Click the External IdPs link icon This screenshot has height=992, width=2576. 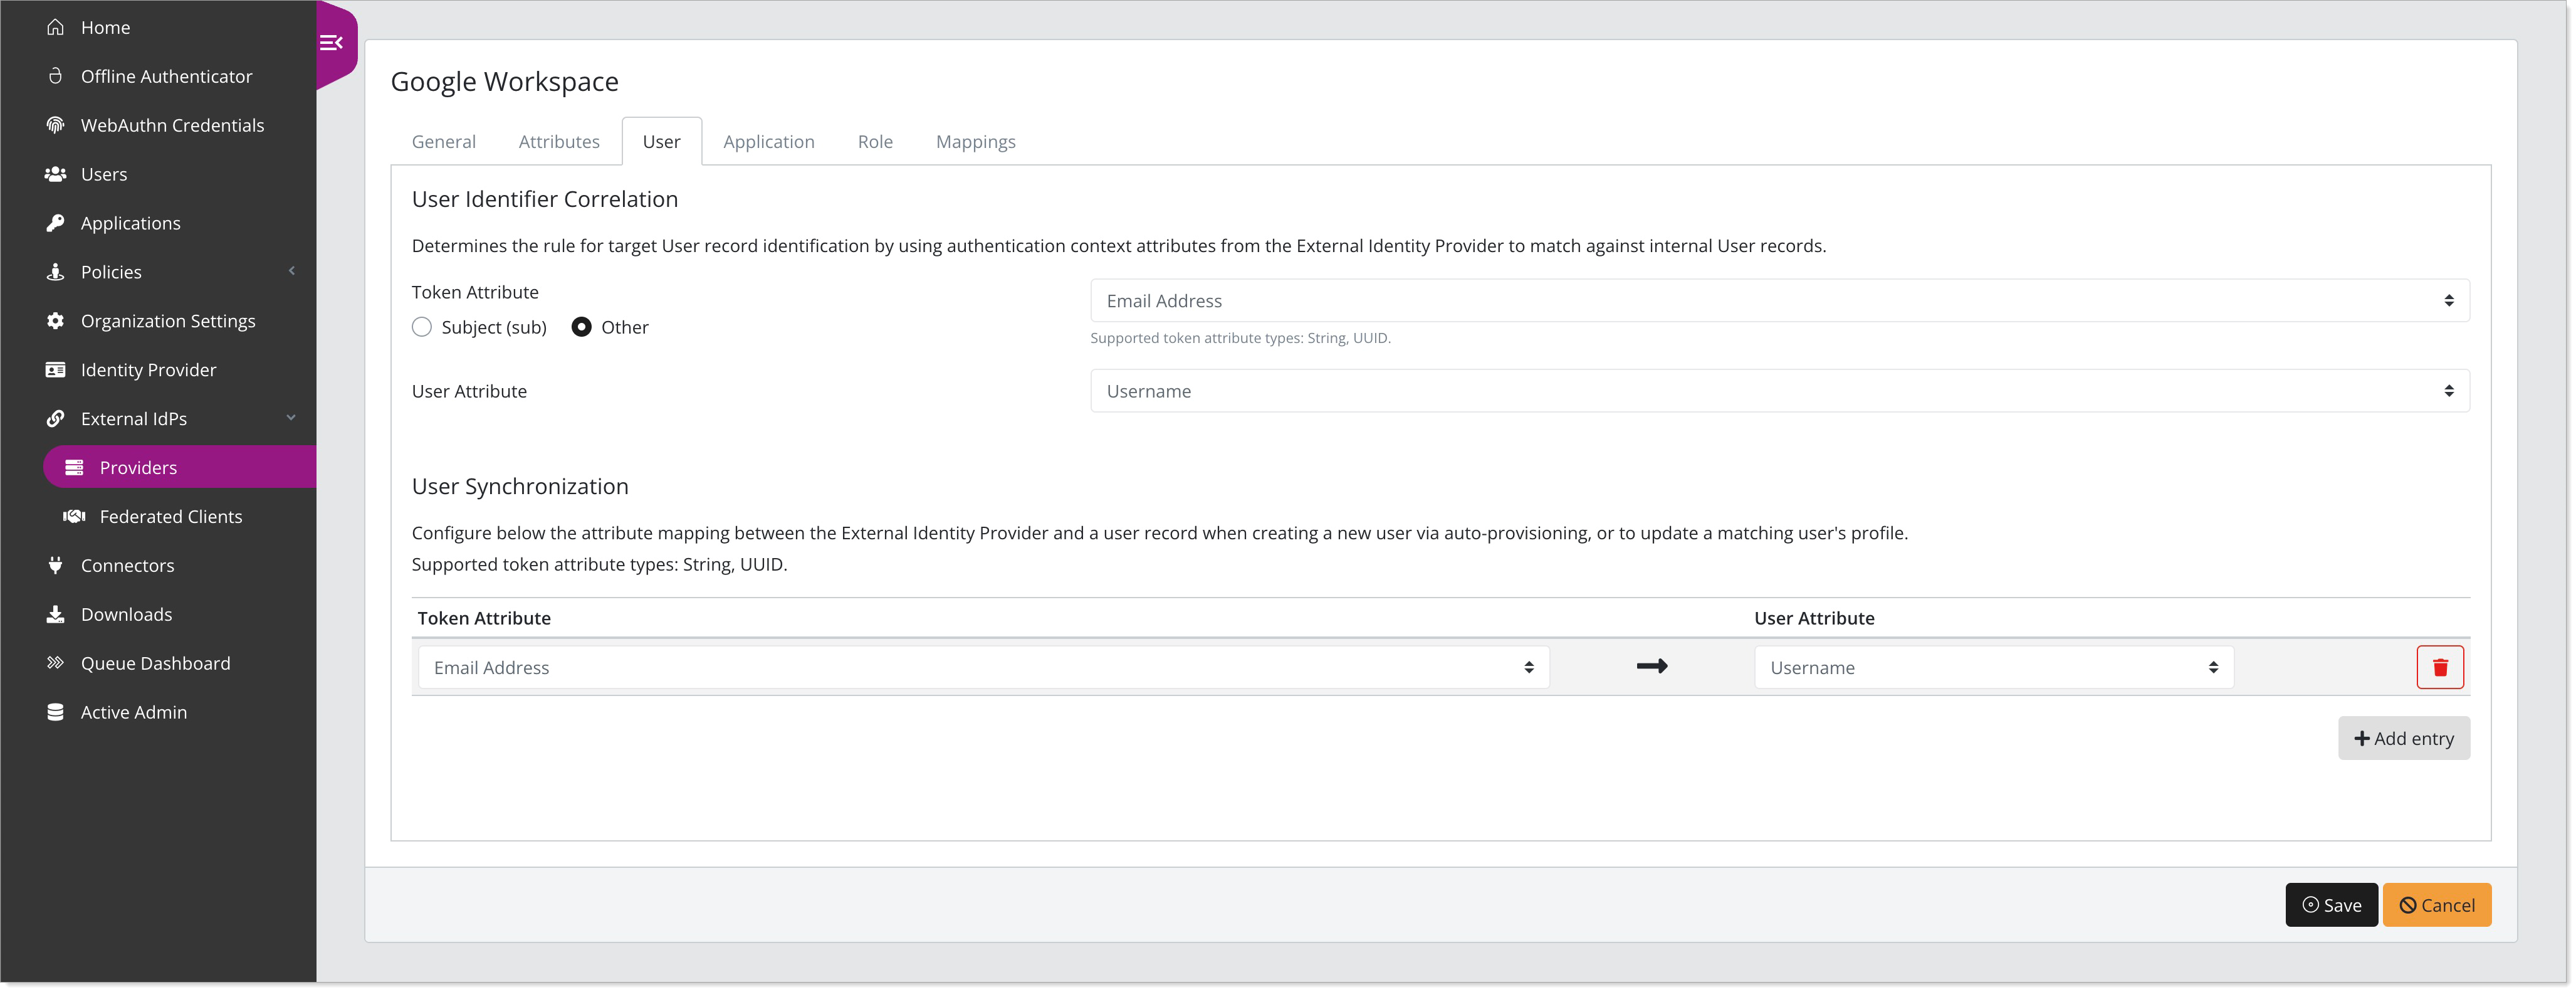pyautogui.click(x=56, y=419)
